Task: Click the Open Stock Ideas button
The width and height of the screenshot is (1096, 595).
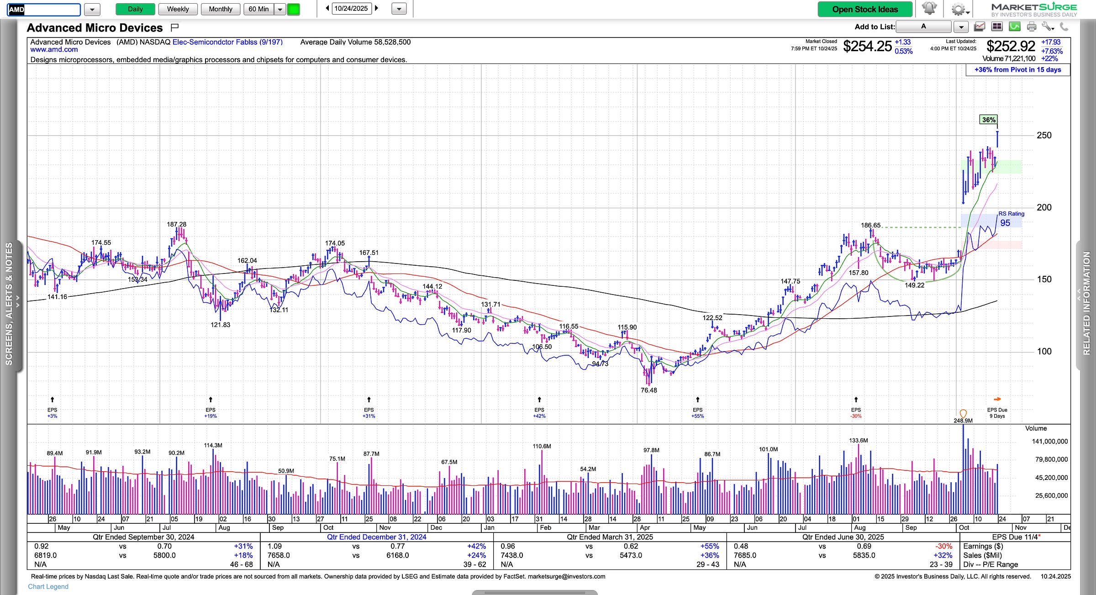Action: pos(864,9)
